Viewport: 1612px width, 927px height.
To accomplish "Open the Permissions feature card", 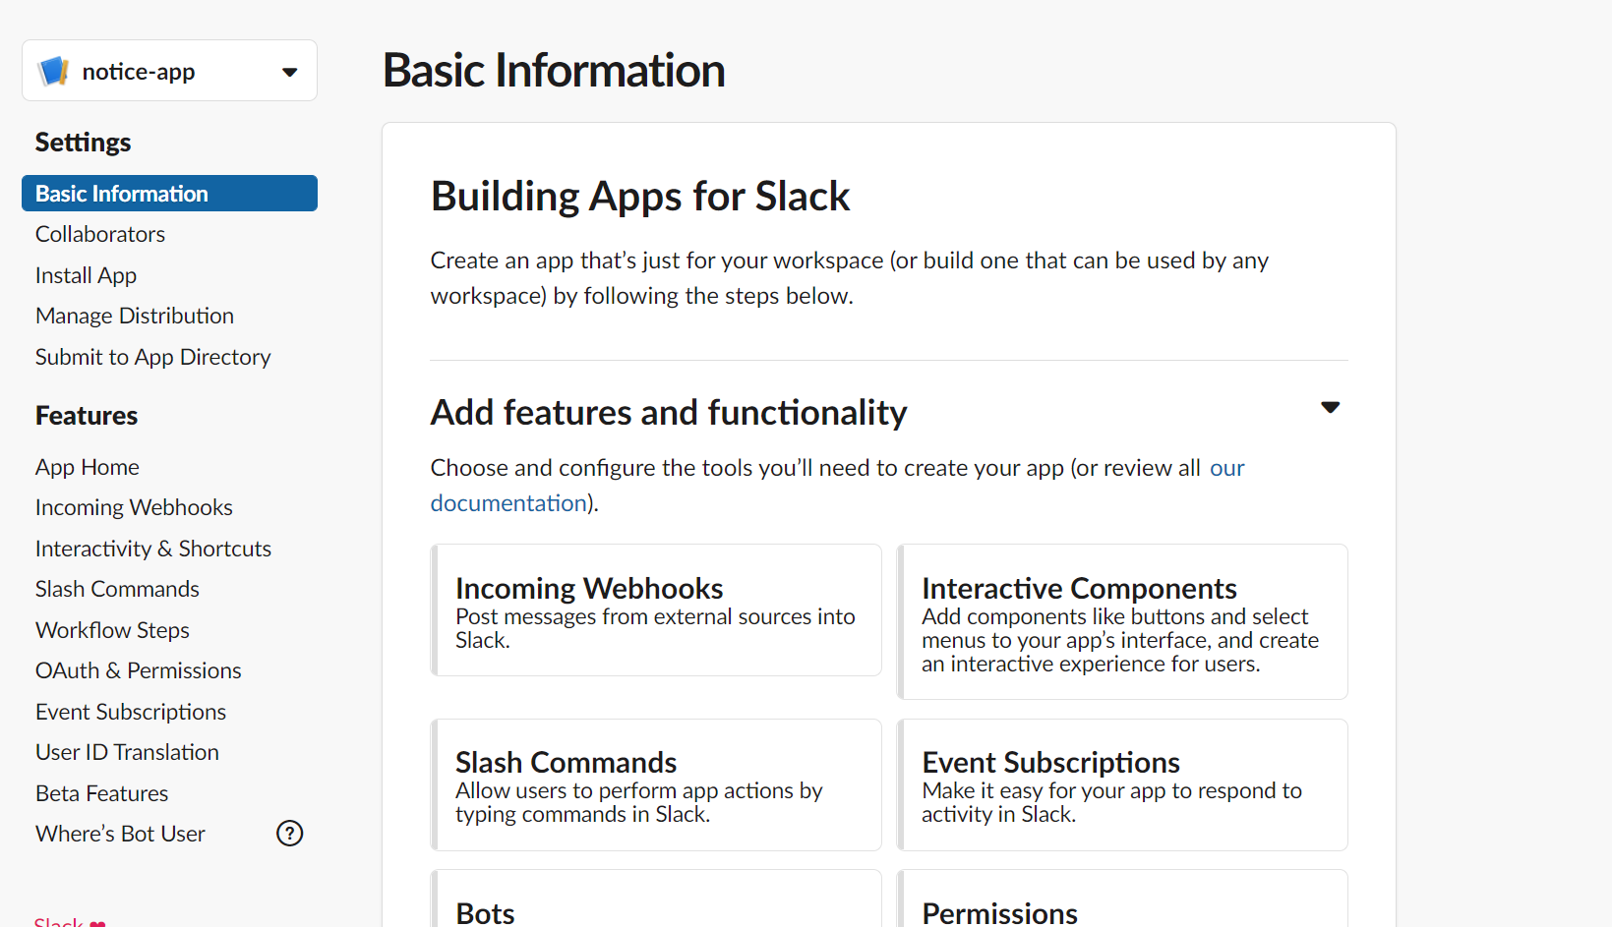I will click(x=1122, y=898).
